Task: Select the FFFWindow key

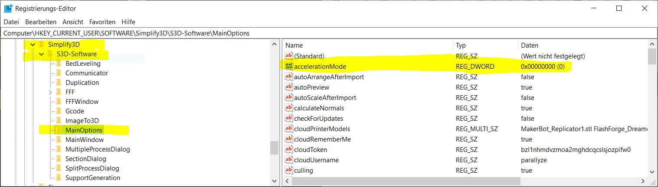Action: click(x=82, y=102)
